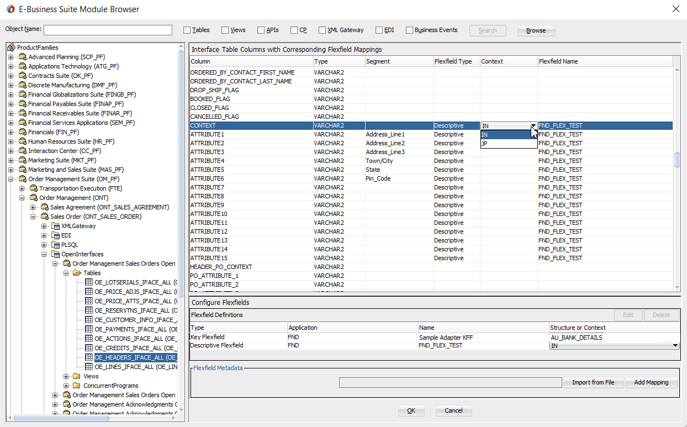The width and height of the screenshot is (687, 427).
Task: Open the Descriptive Flexfield context dropdown
Action: [x=675, y=345]
